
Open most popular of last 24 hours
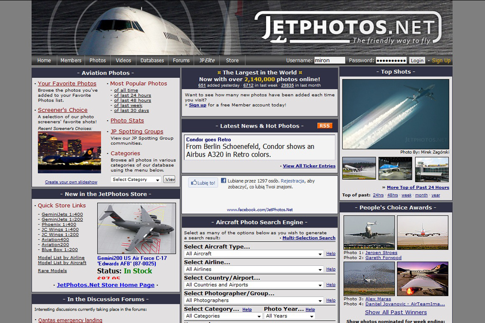(x=133, y=96)
